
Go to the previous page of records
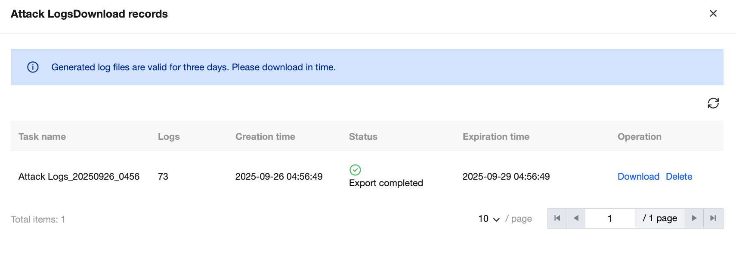(x=576, y=218)
